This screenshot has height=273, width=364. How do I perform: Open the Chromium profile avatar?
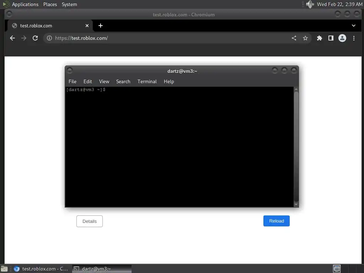[342, 38]
